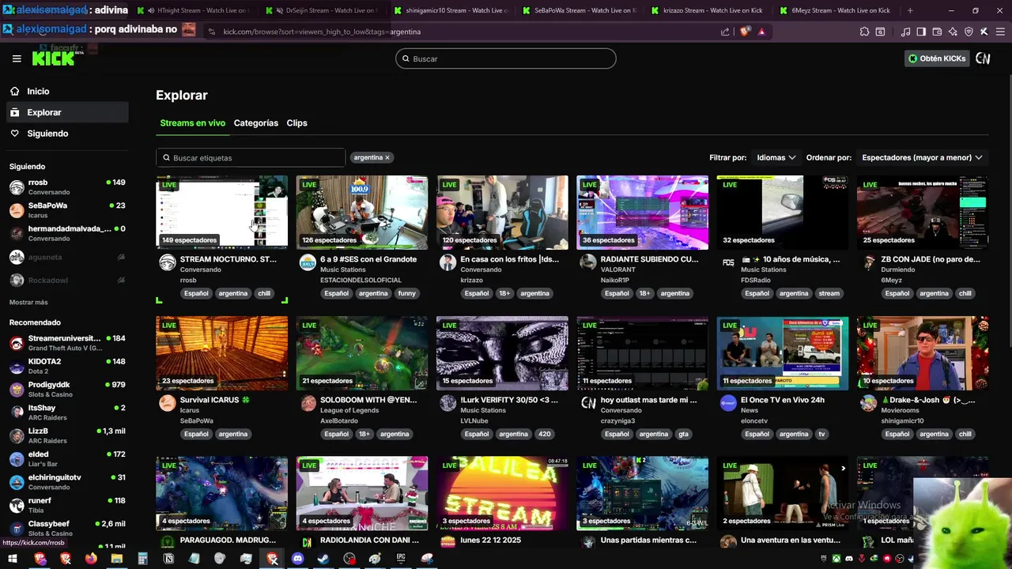The width and height of the screenshot is (1012, 569).
Task: Open the Brave Wallet icon
Action: (937, 32)
